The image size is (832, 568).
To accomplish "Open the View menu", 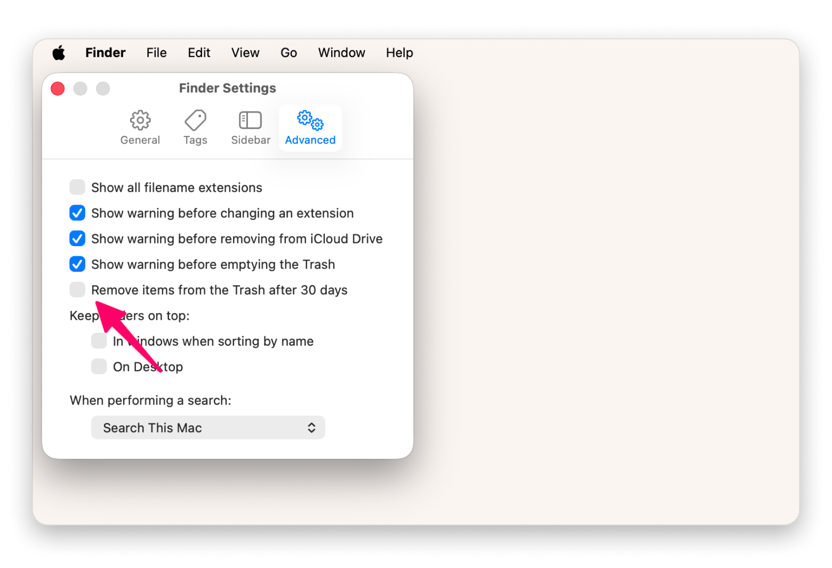I will point(245,53).
